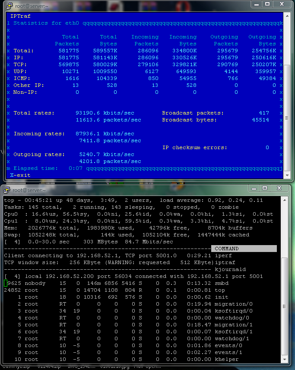Click the watchdog/0 process entry
Screen dimensions: 295x370
pos(232,318)
